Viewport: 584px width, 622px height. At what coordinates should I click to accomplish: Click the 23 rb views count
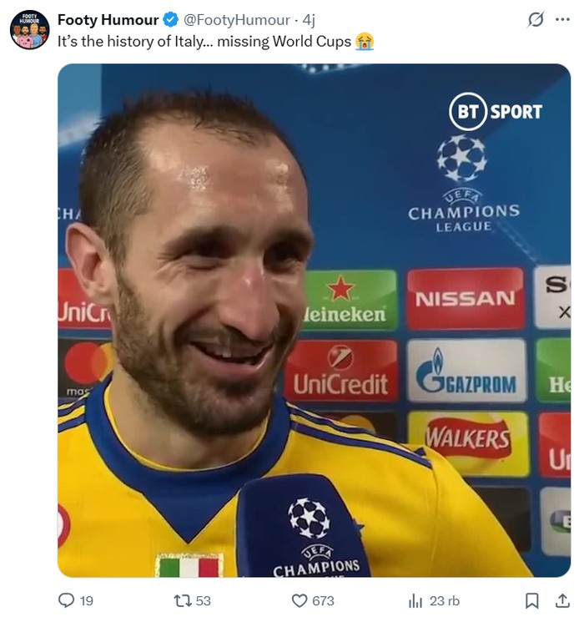coord(445,600)
